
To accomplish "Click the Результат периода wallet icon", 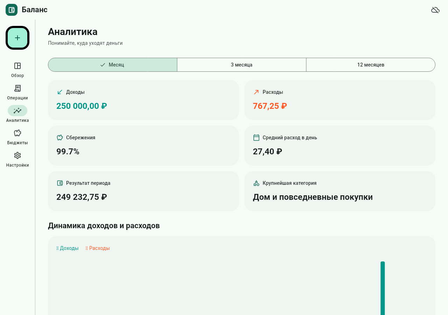I will 60,183.
